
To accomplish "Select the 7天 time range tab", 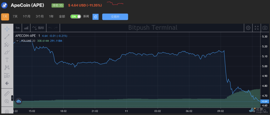I will coord(15,16).
